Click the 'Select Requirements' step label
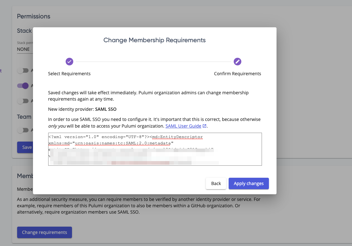Viewport: 352px width, 246px height. coord(69,74)
